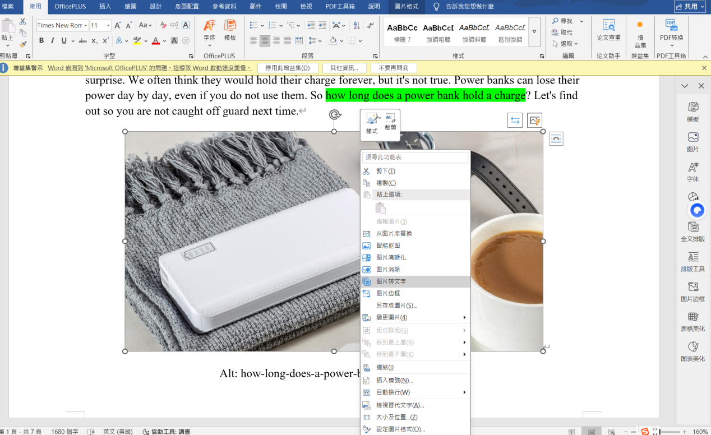Image resolution: width=711 pixels, height=435 pixels.
Task: Open the 圖片格式 ribbon tab
Action: 408,7
